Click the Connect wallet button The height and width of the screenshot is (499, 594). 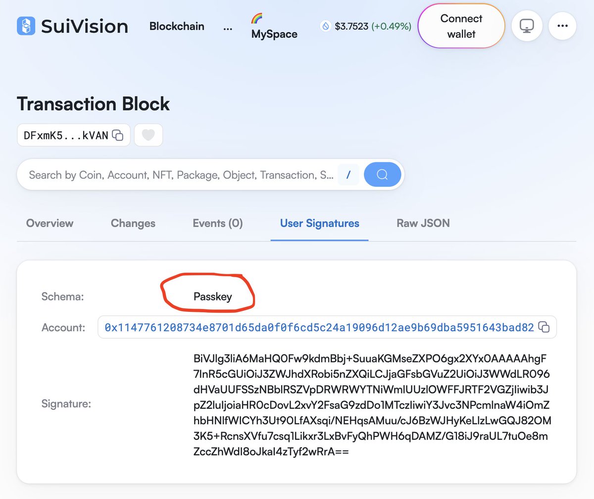[x=461, y=26]
